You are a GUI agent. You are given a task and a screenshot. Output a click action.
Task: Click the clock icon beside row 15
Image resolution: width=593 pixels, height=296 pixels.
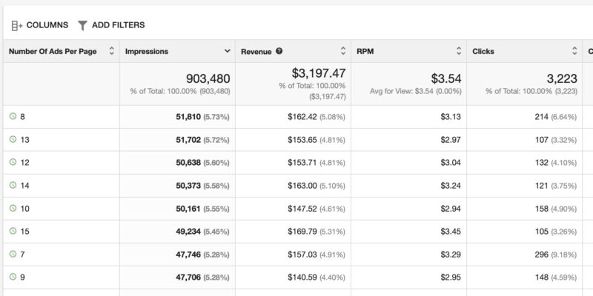(x=13, y=231)
